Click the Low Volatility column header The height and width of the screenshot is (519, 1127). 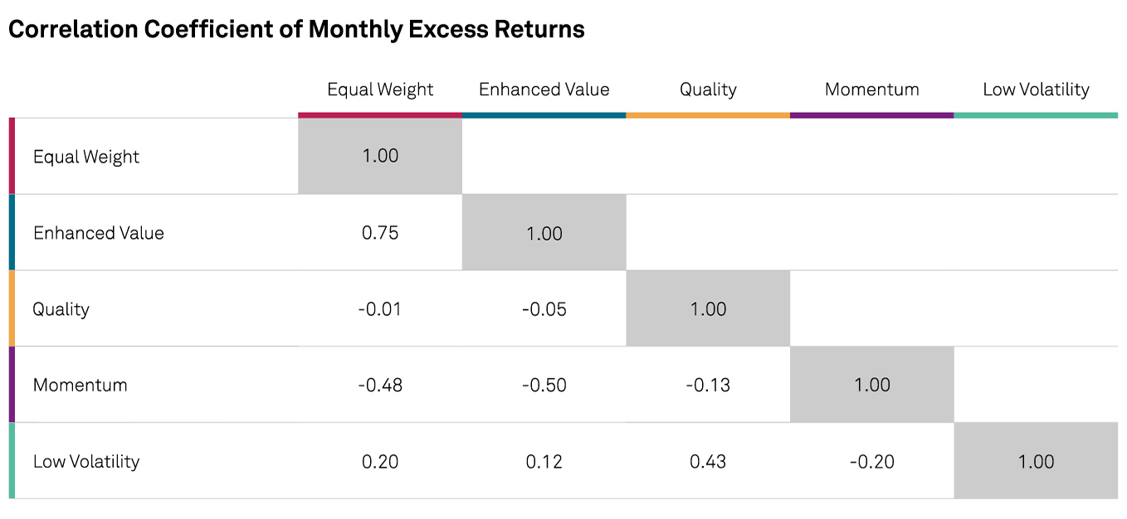(1036, 90)
